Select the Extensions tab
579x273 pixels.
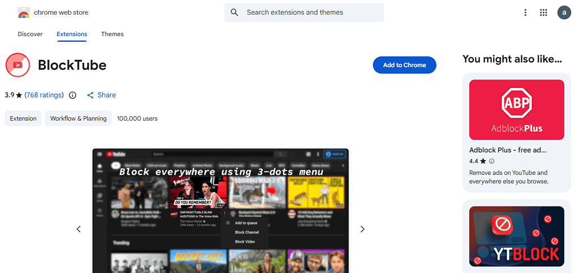click(72, 34)
